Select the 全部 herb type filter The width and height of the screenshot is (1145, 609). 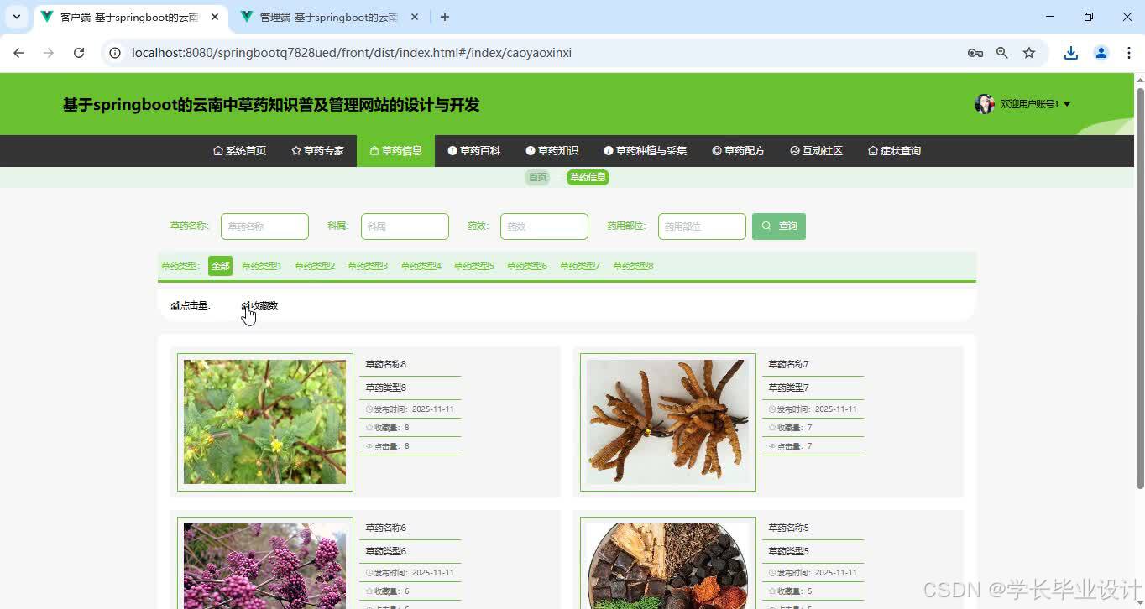[220, 266]
